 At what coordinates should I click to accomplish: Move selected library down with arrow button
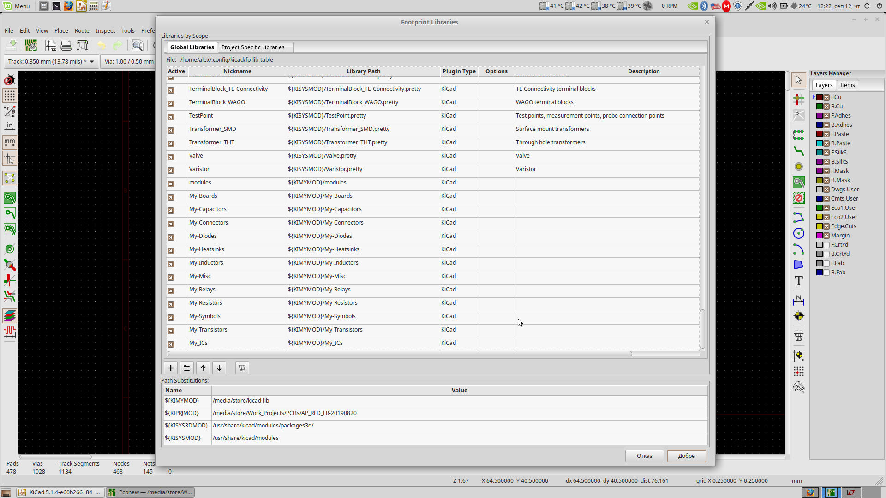pyautogui.click(x=219, y=368)
